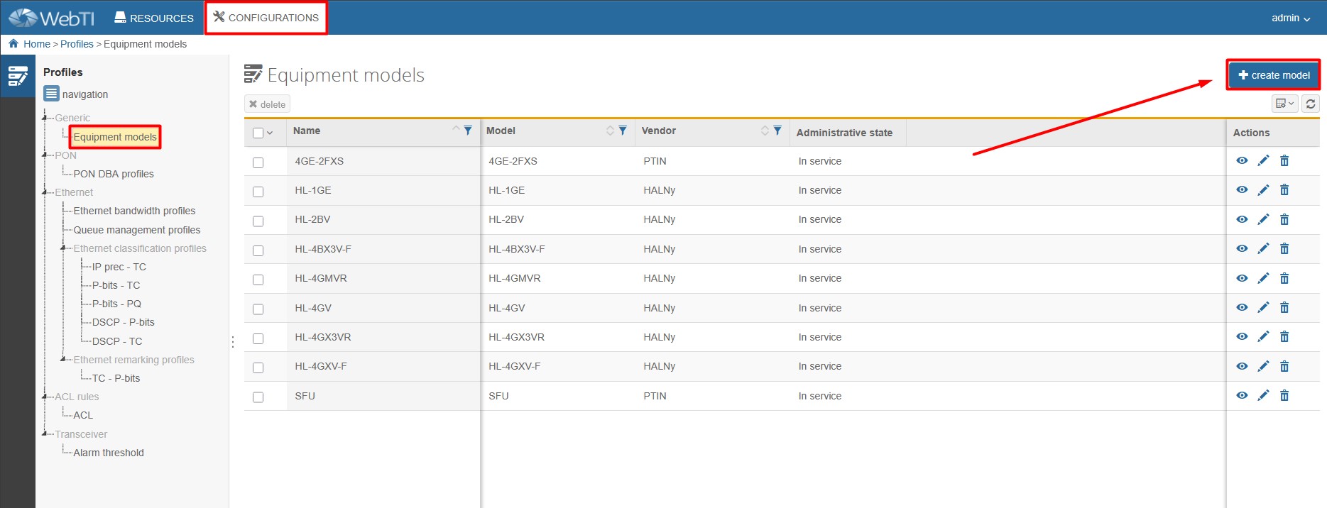Edit the SFU model via pencil icon
Screen dimensions: 1327x508
tap(1262, 396)
